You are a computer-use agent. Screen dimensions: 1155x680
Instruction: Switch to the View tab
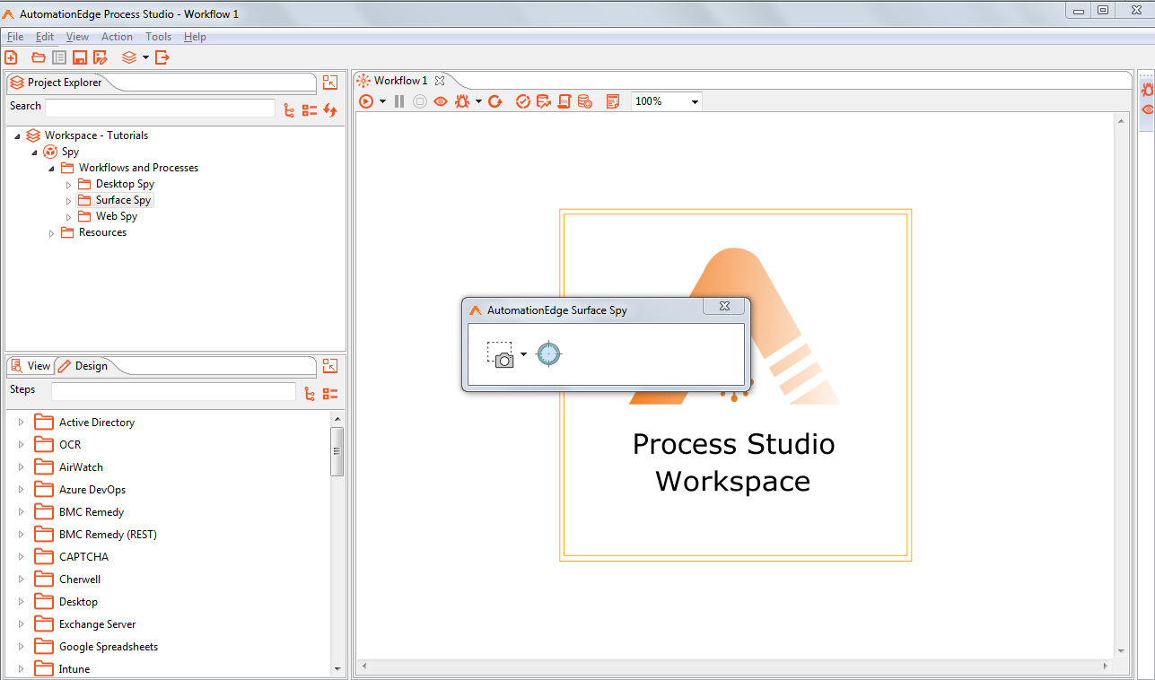[31, 366]
